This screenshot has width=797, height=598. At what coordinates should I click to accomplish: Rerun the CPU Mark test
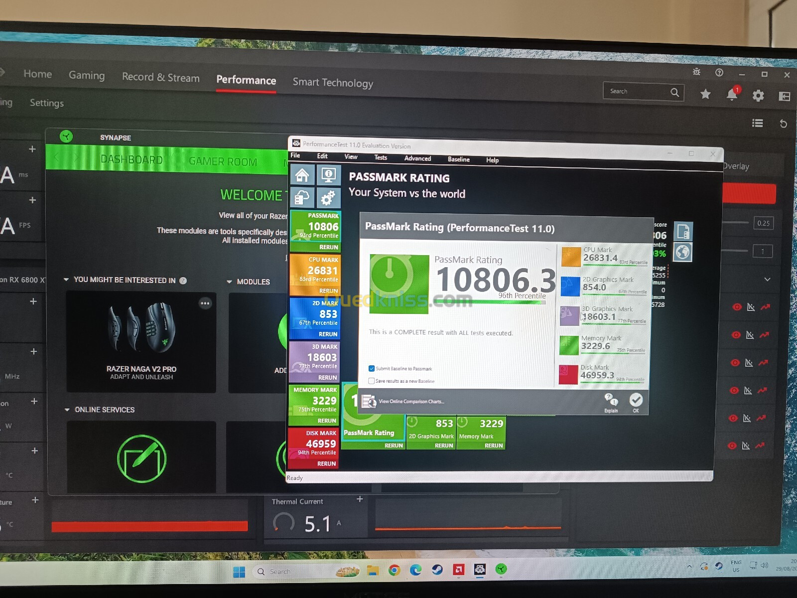[x=328, y=291]
